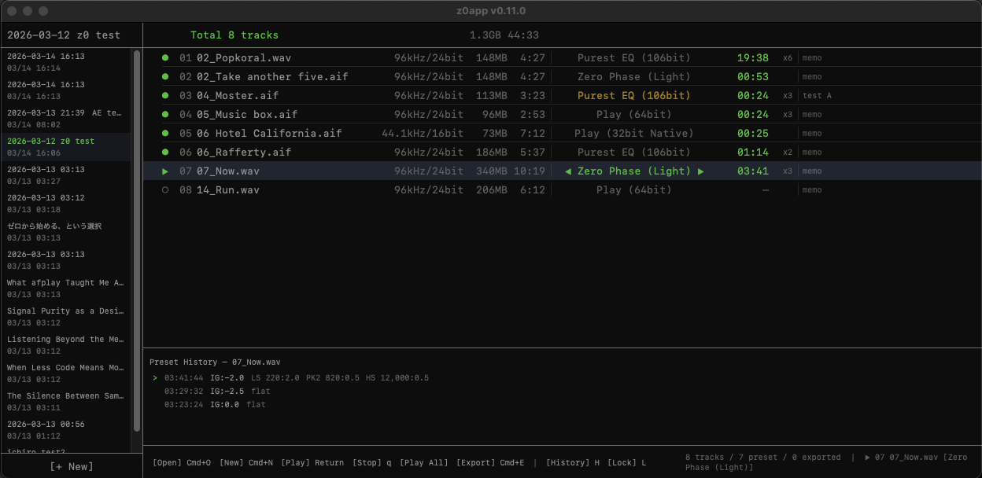The width and height of the screenshot is (982, 478).
Task: Select Play All from the command bar
Action: [423, 462]
